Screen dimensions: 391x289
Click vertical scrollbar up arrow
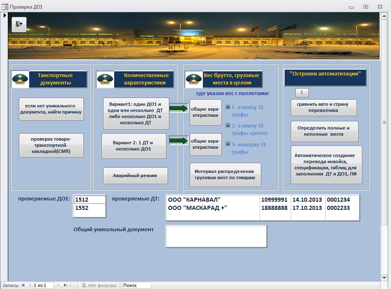(x=384, y=16)
